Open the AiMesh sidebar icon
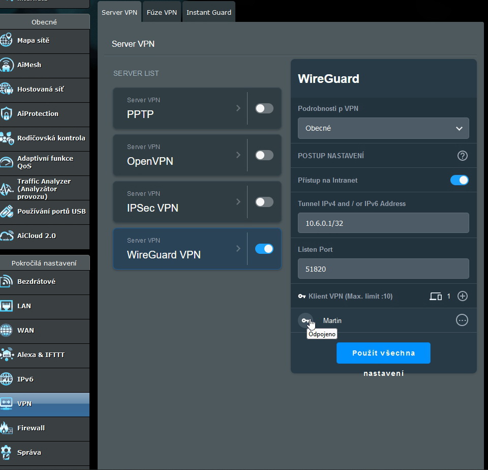This screenshot has height=470, width=488. point(6,65)
